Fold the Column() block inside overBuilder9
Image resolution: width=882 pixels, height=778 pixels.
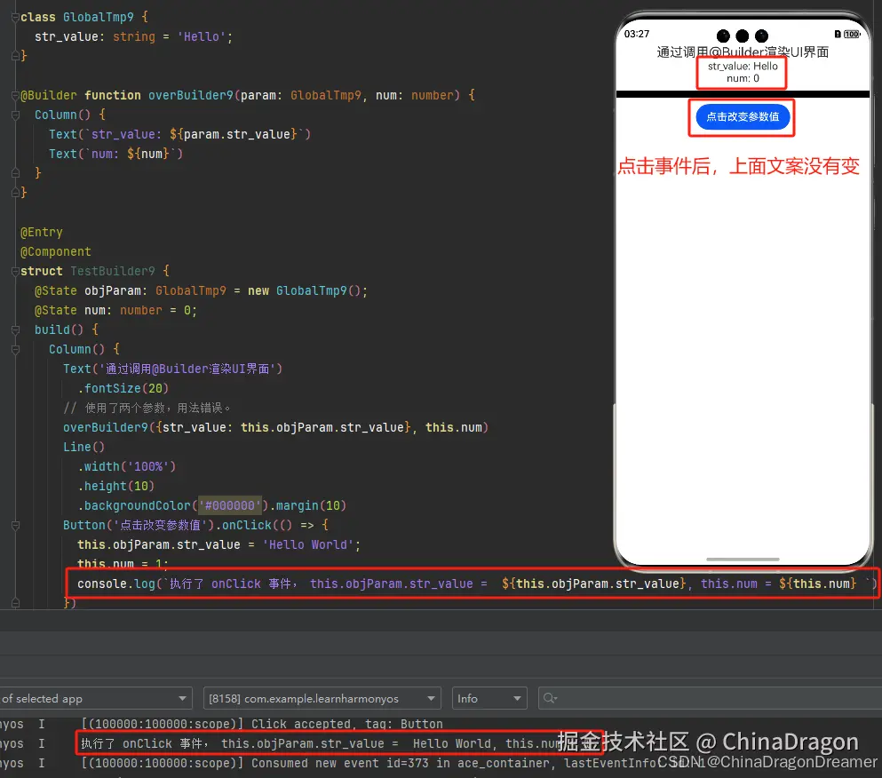coord(15,115)
